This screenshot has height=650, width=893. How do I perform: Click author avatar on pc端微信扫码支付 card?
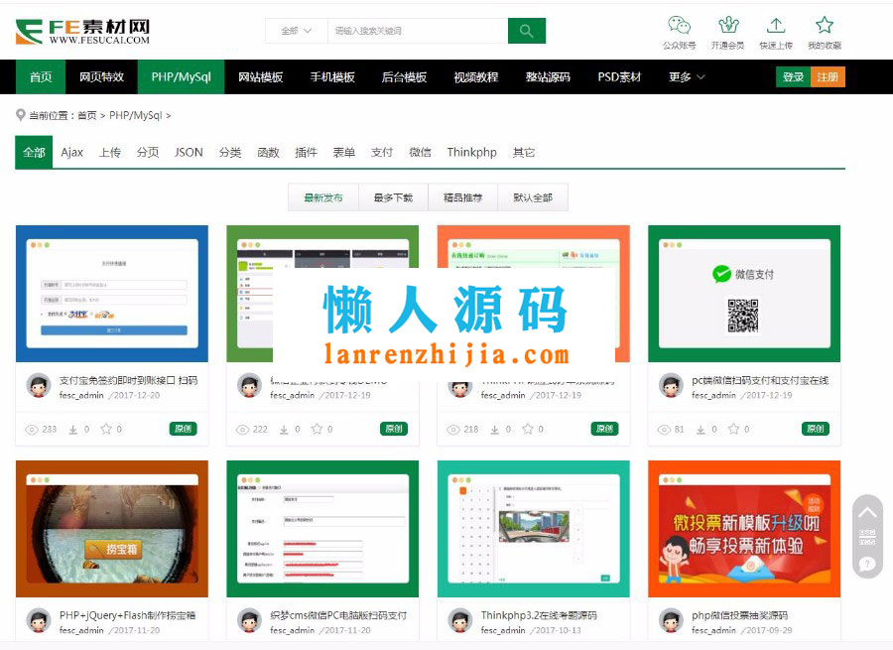point(671,386)
